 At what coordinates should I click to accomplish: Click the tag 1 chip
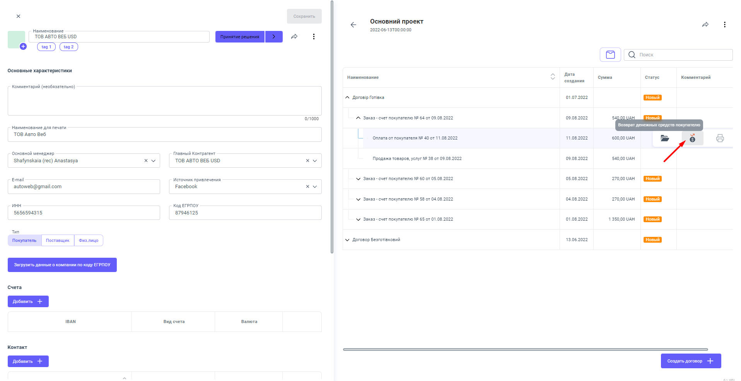[x=46, y=47]
